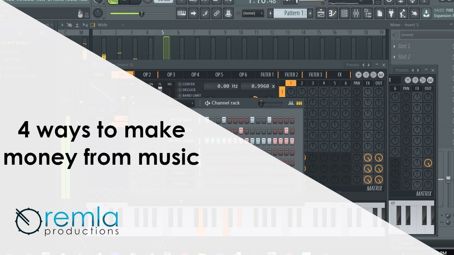Toggle the step-through arrow icon
Screen dimensions: 454x255
[193, 13]
